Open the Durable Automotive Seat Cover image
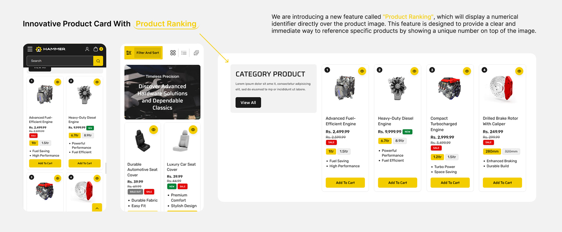The image size is (562, 232). pyautogui.click(x=142, y=141)
